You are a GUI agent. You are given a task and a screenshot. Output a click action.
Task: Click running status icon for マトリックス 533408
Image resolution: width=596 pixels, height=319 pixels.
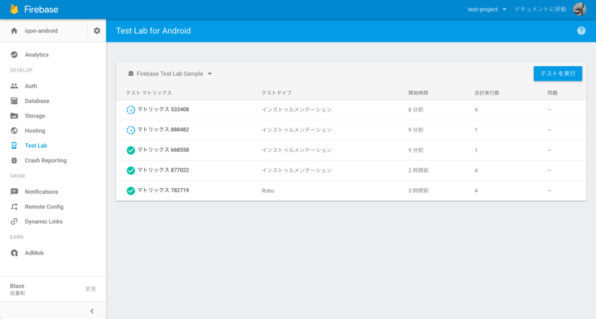tap(130, 110)
